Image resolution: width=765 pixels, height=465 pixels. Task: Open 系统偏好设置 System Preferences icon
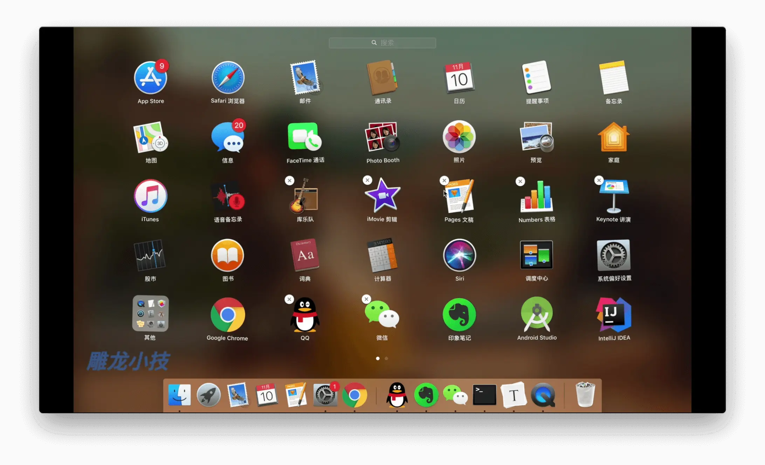[614, 255]
